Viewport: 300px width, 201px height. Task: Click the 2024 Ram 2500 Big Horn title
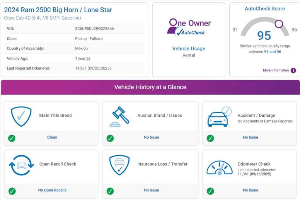click(x=58, y=10)
